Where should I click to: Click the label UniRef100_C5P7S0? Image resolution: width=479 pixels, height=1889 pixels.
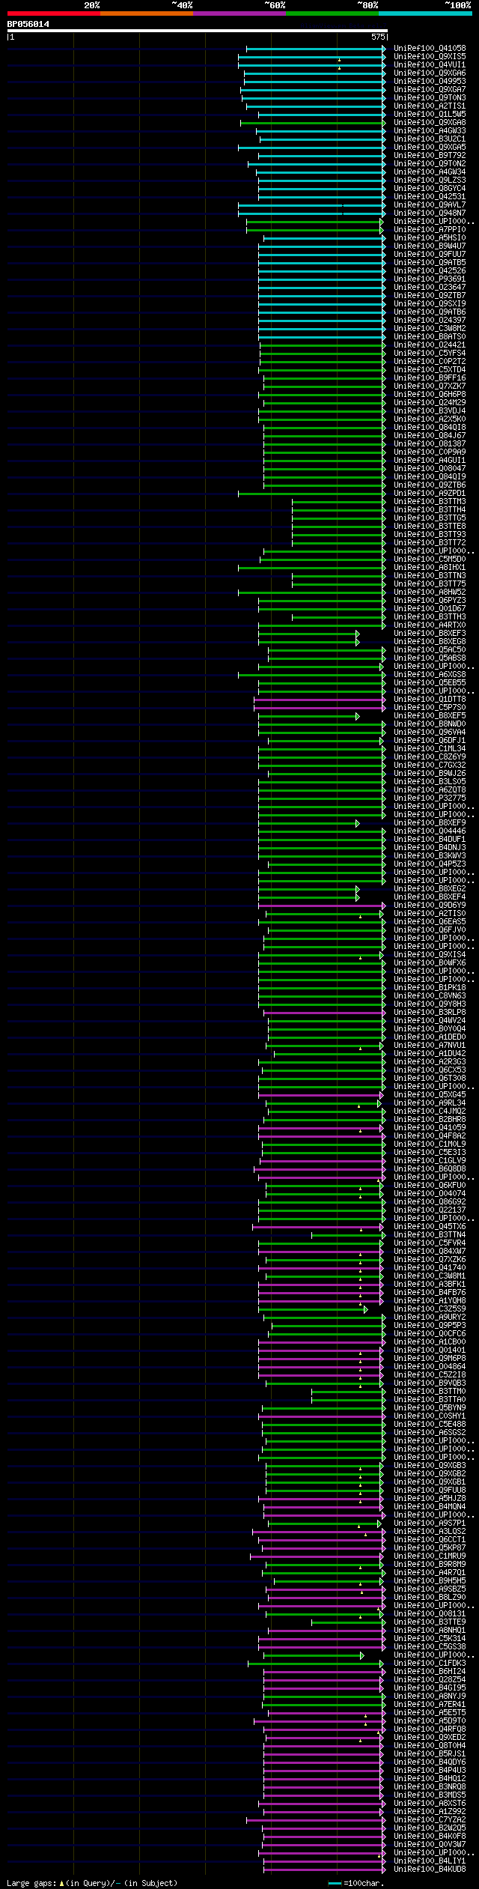click(430, 708)
